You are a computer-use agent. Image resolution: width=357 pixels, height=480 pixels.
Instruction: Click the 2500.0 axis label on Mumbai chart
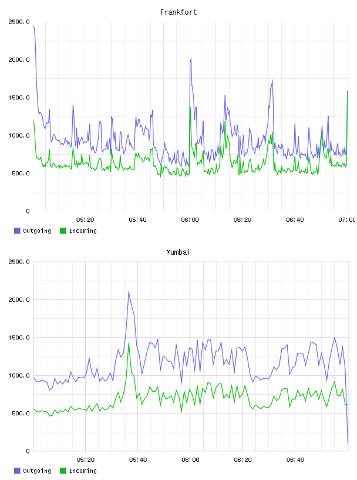[19, 262]
